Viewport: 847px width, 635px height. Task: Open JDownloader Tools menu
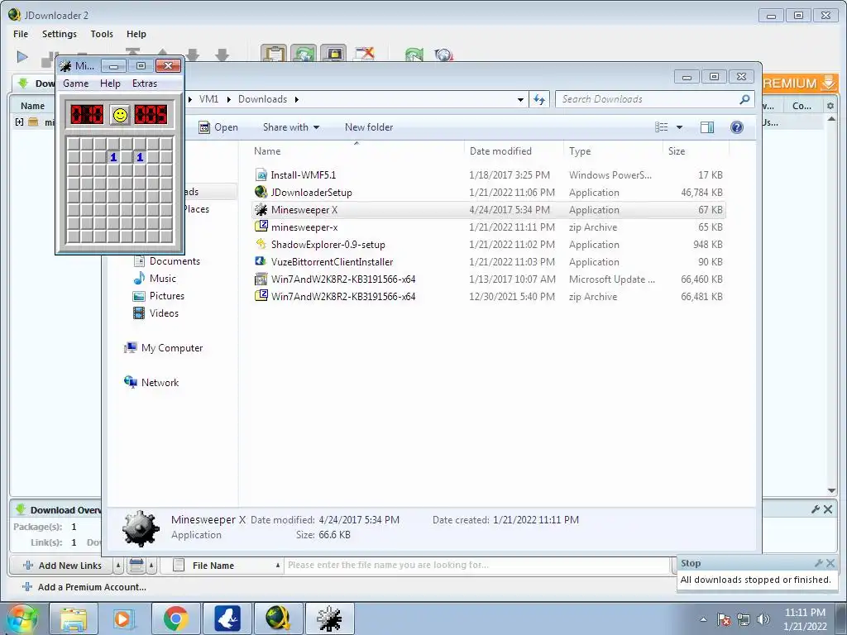[102, 34]
